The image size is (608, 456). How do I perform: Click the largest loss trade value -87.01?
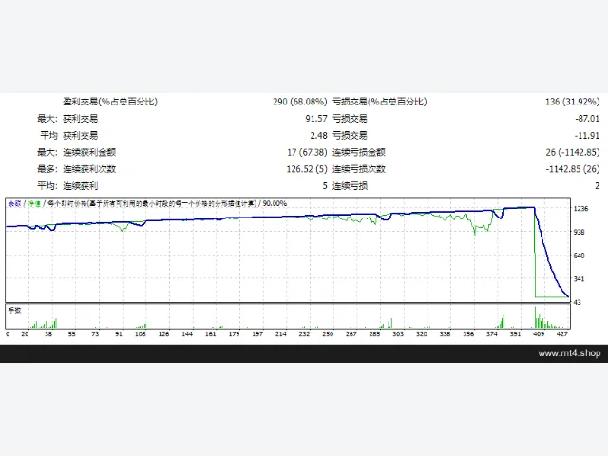(587, 118)
